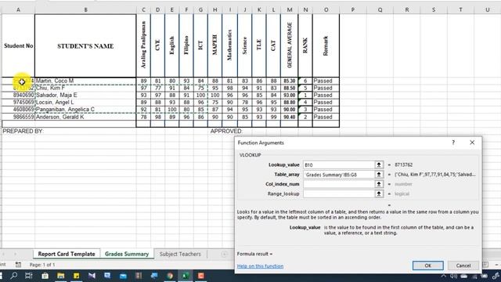Select column M header
The width and height of the screenshot is (501, 282).
click(290, 10)
